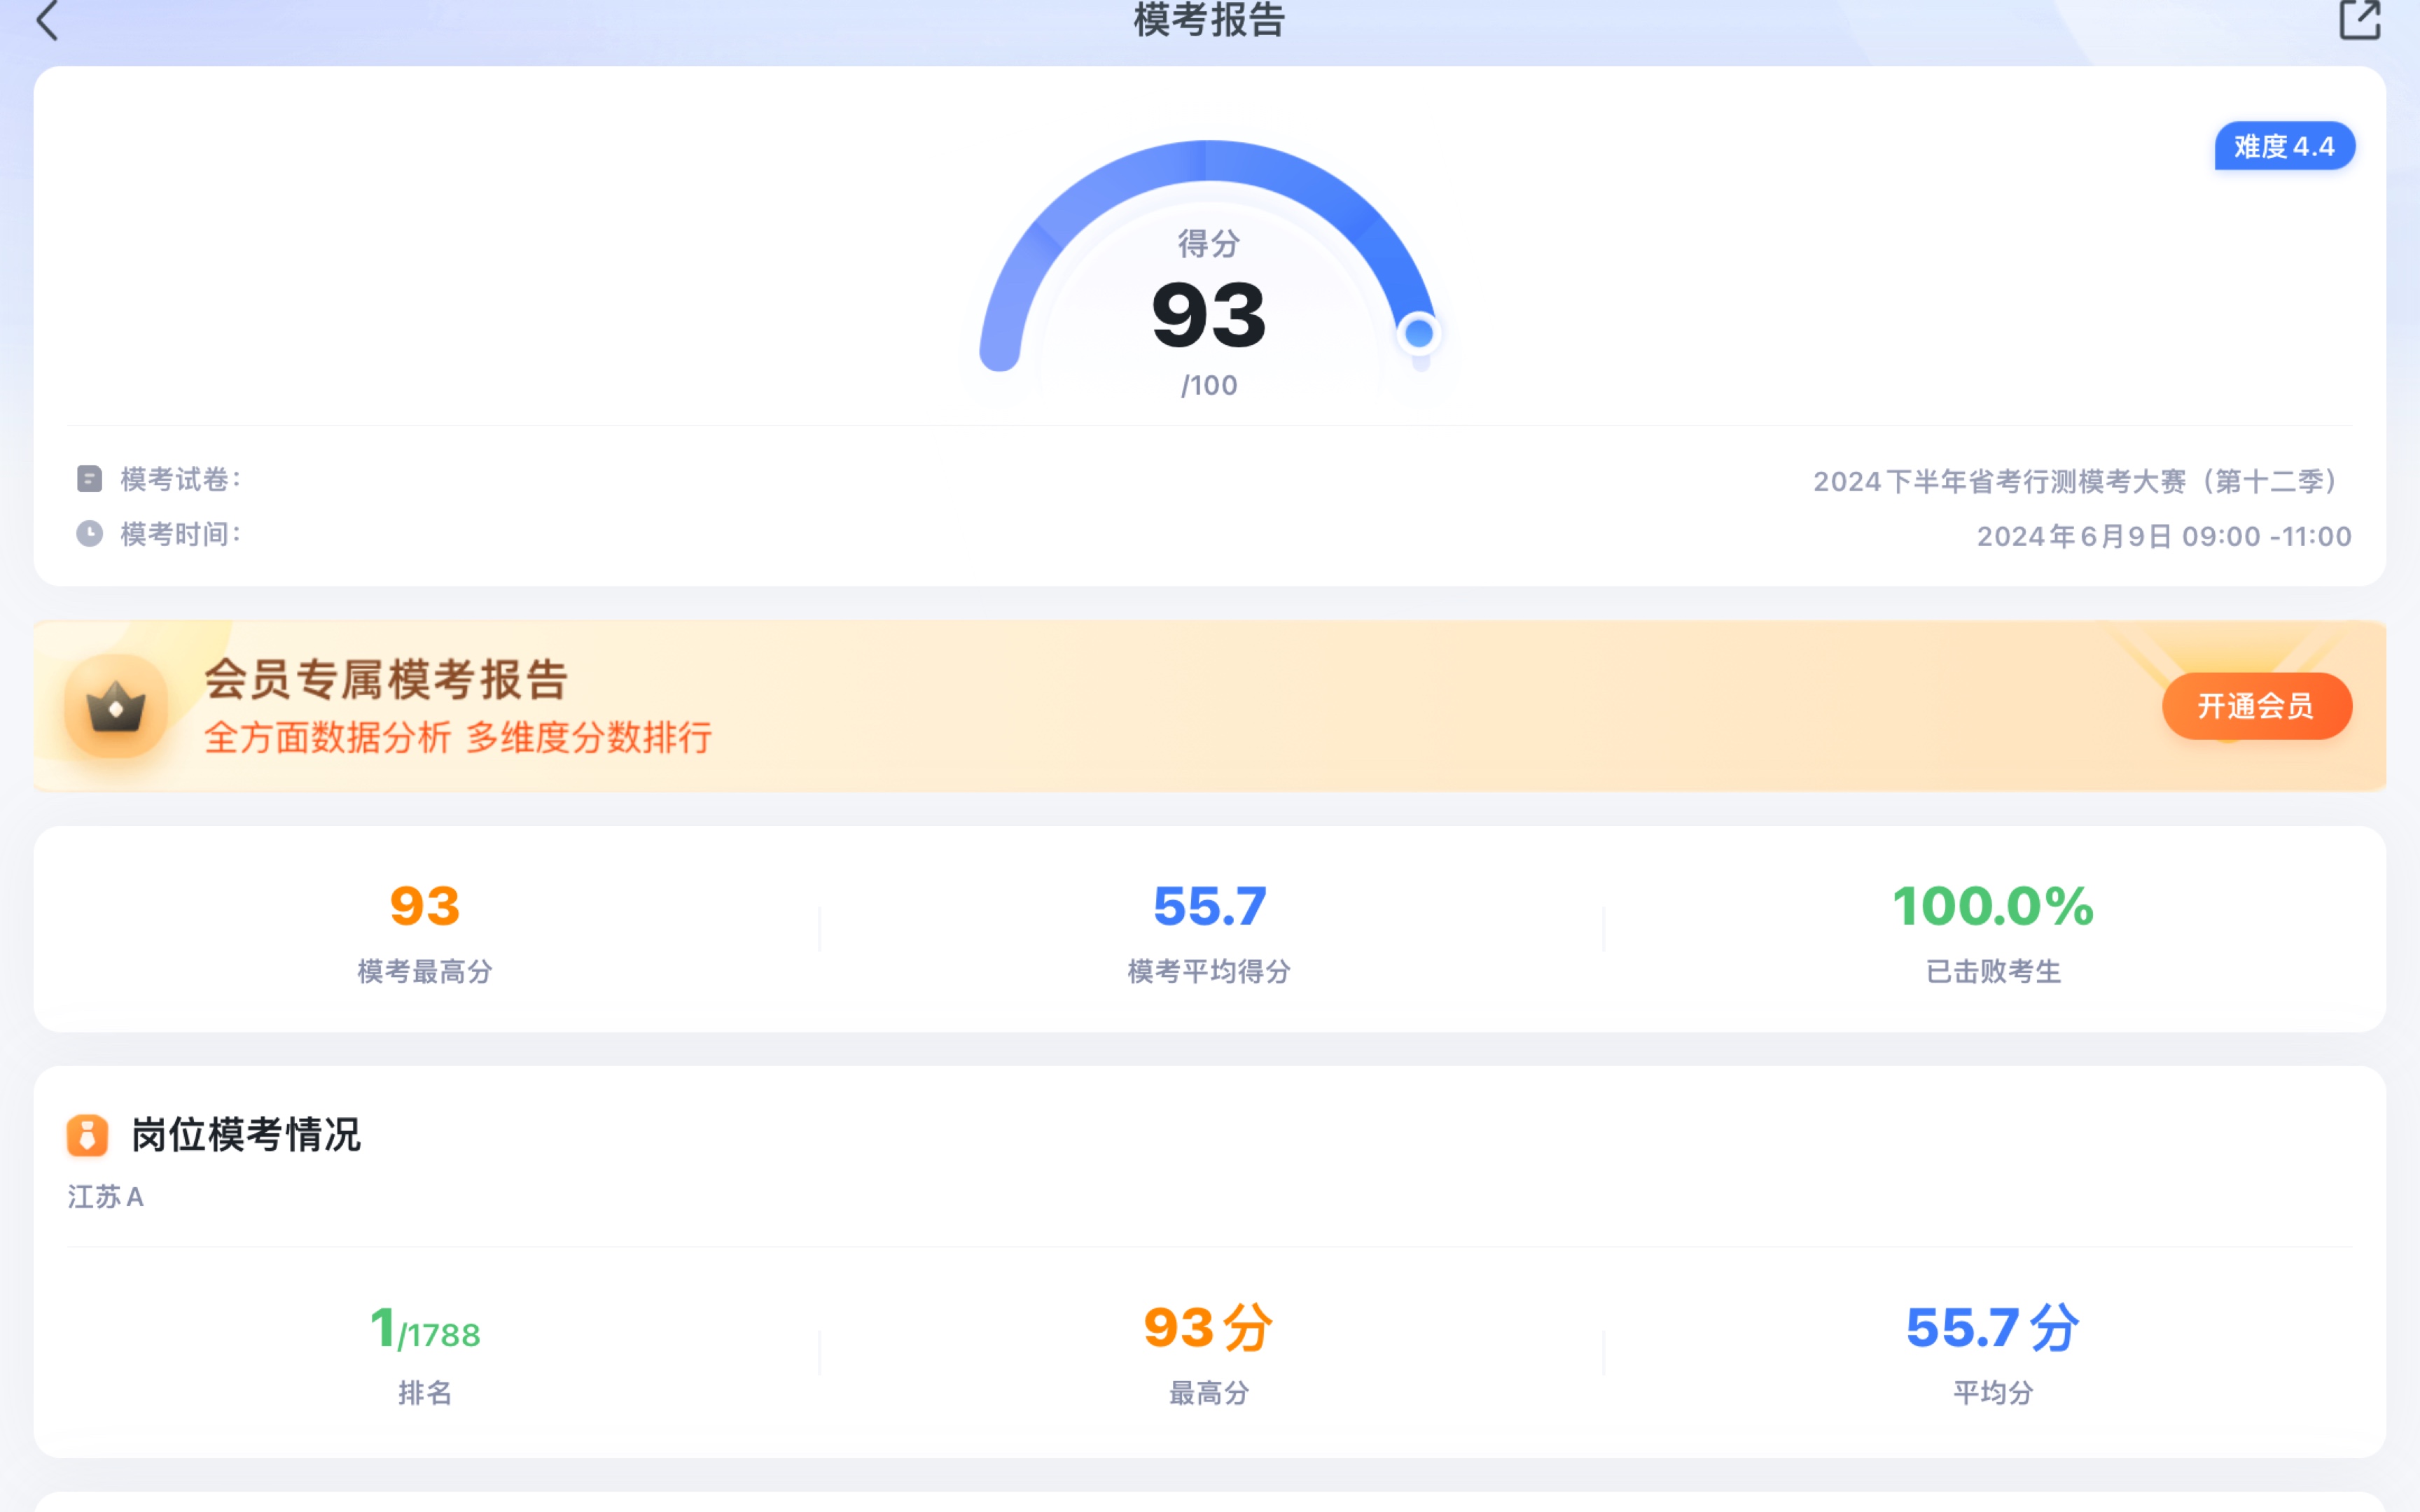Screen dimensions: 2420x1512
Task: Click the exam time 2024年6月9日 09:00 -11:00
Action: [x=2164, y=536]
